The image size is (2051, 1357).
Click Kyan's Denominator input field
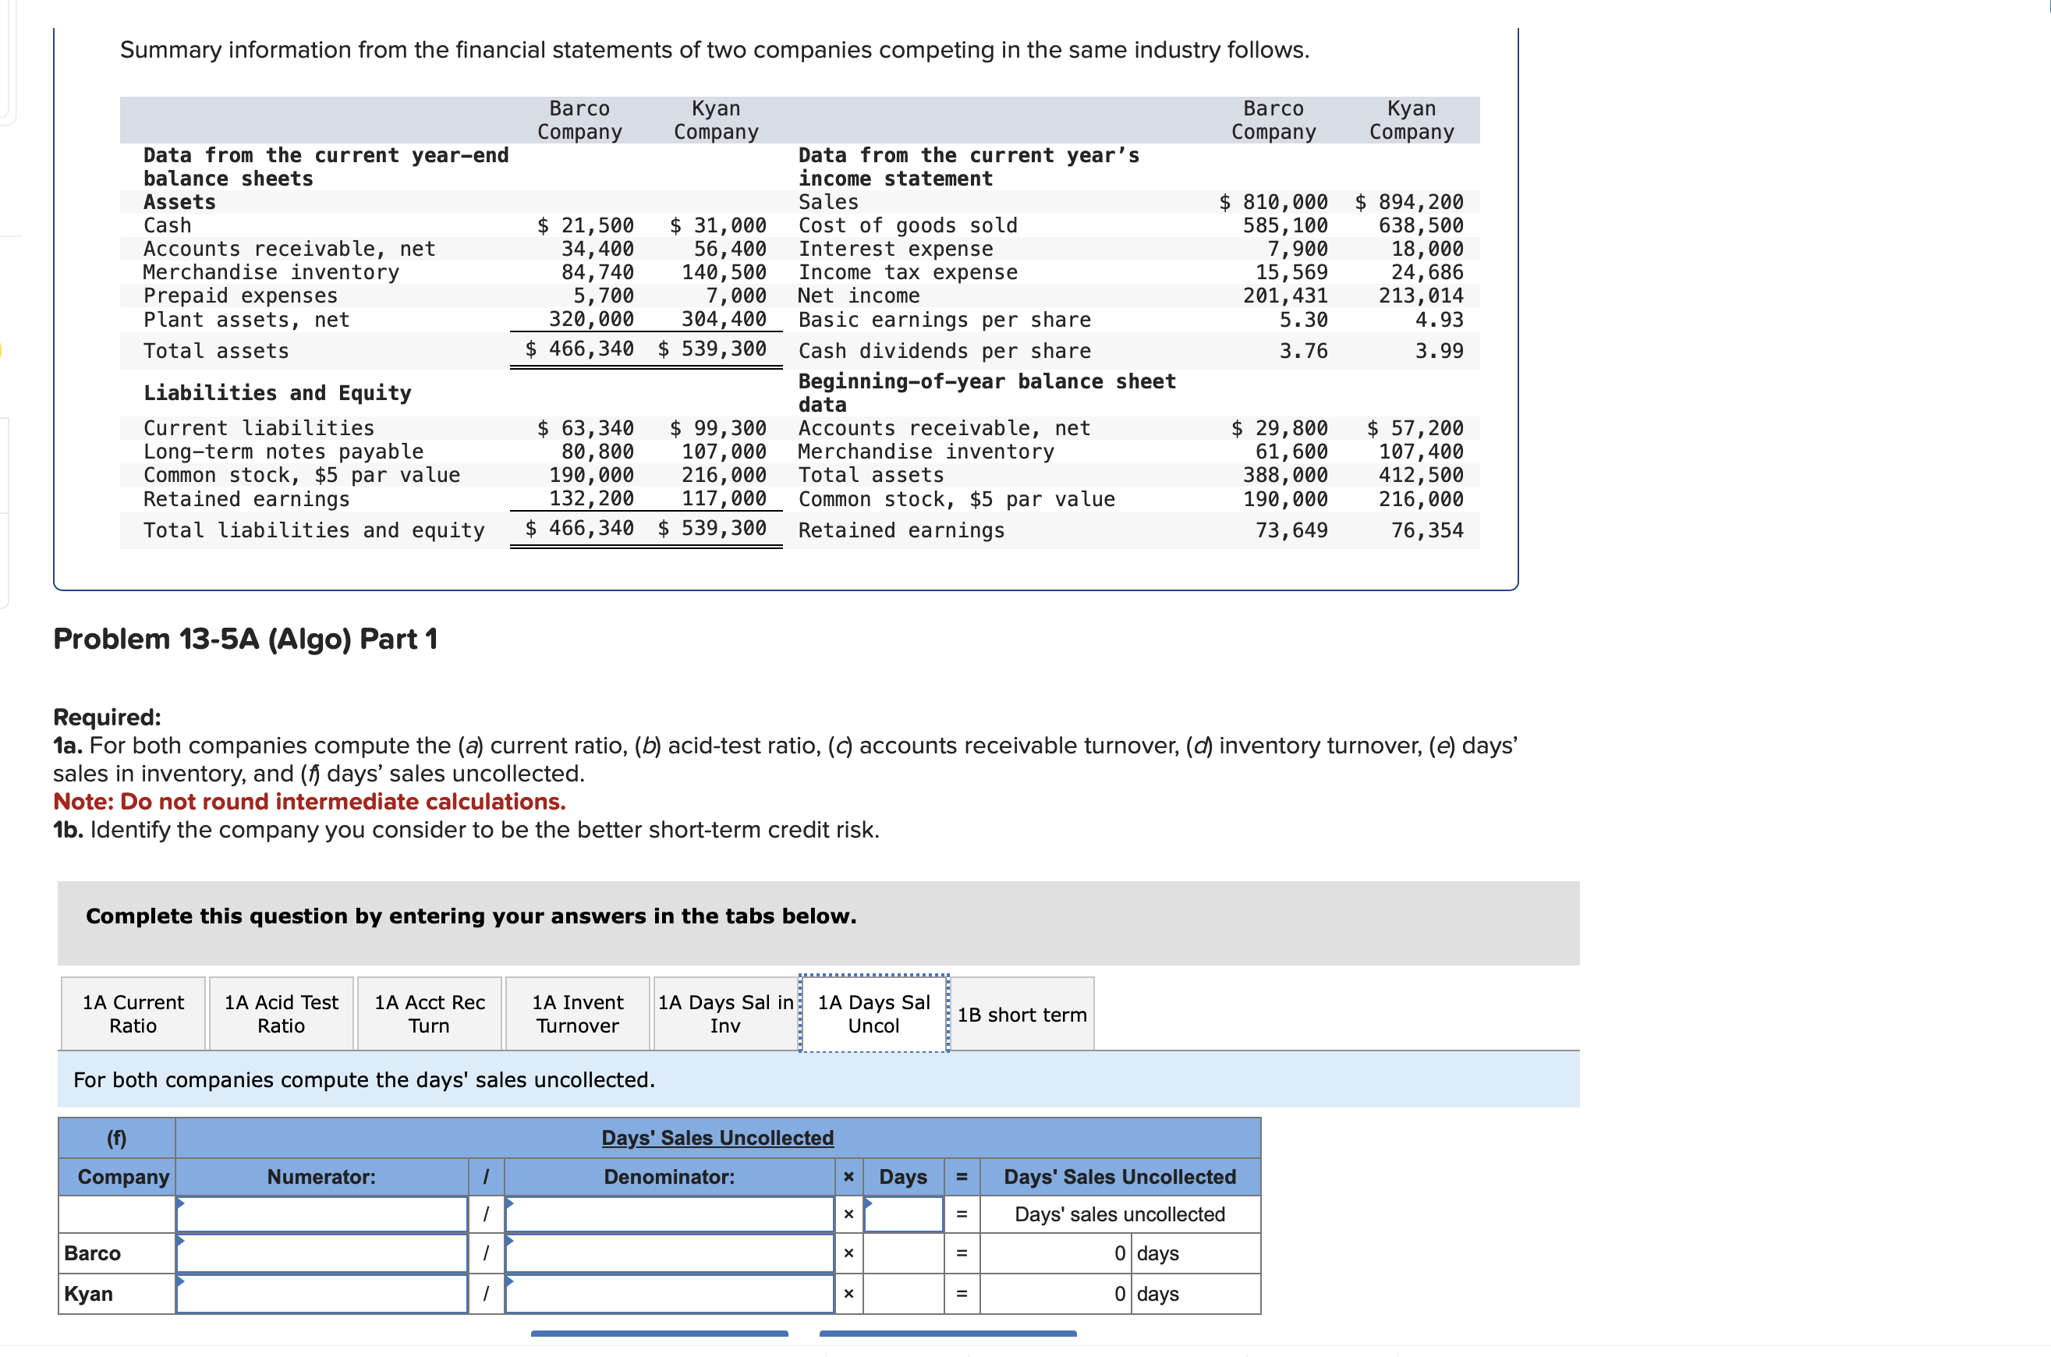coord(669,1294)
